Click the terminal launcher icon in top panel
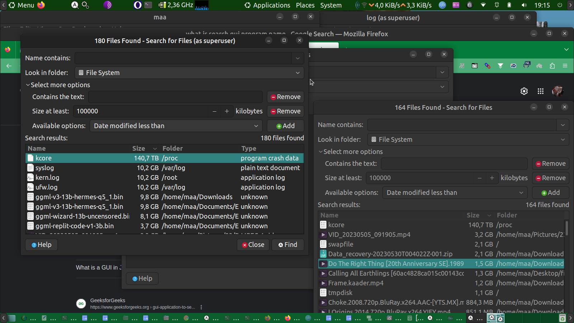 148,5
